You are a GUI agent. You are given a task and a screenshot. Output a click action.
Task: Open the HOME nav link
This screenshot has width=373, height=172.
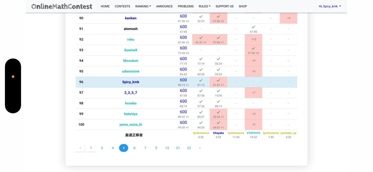click(105, 6)
